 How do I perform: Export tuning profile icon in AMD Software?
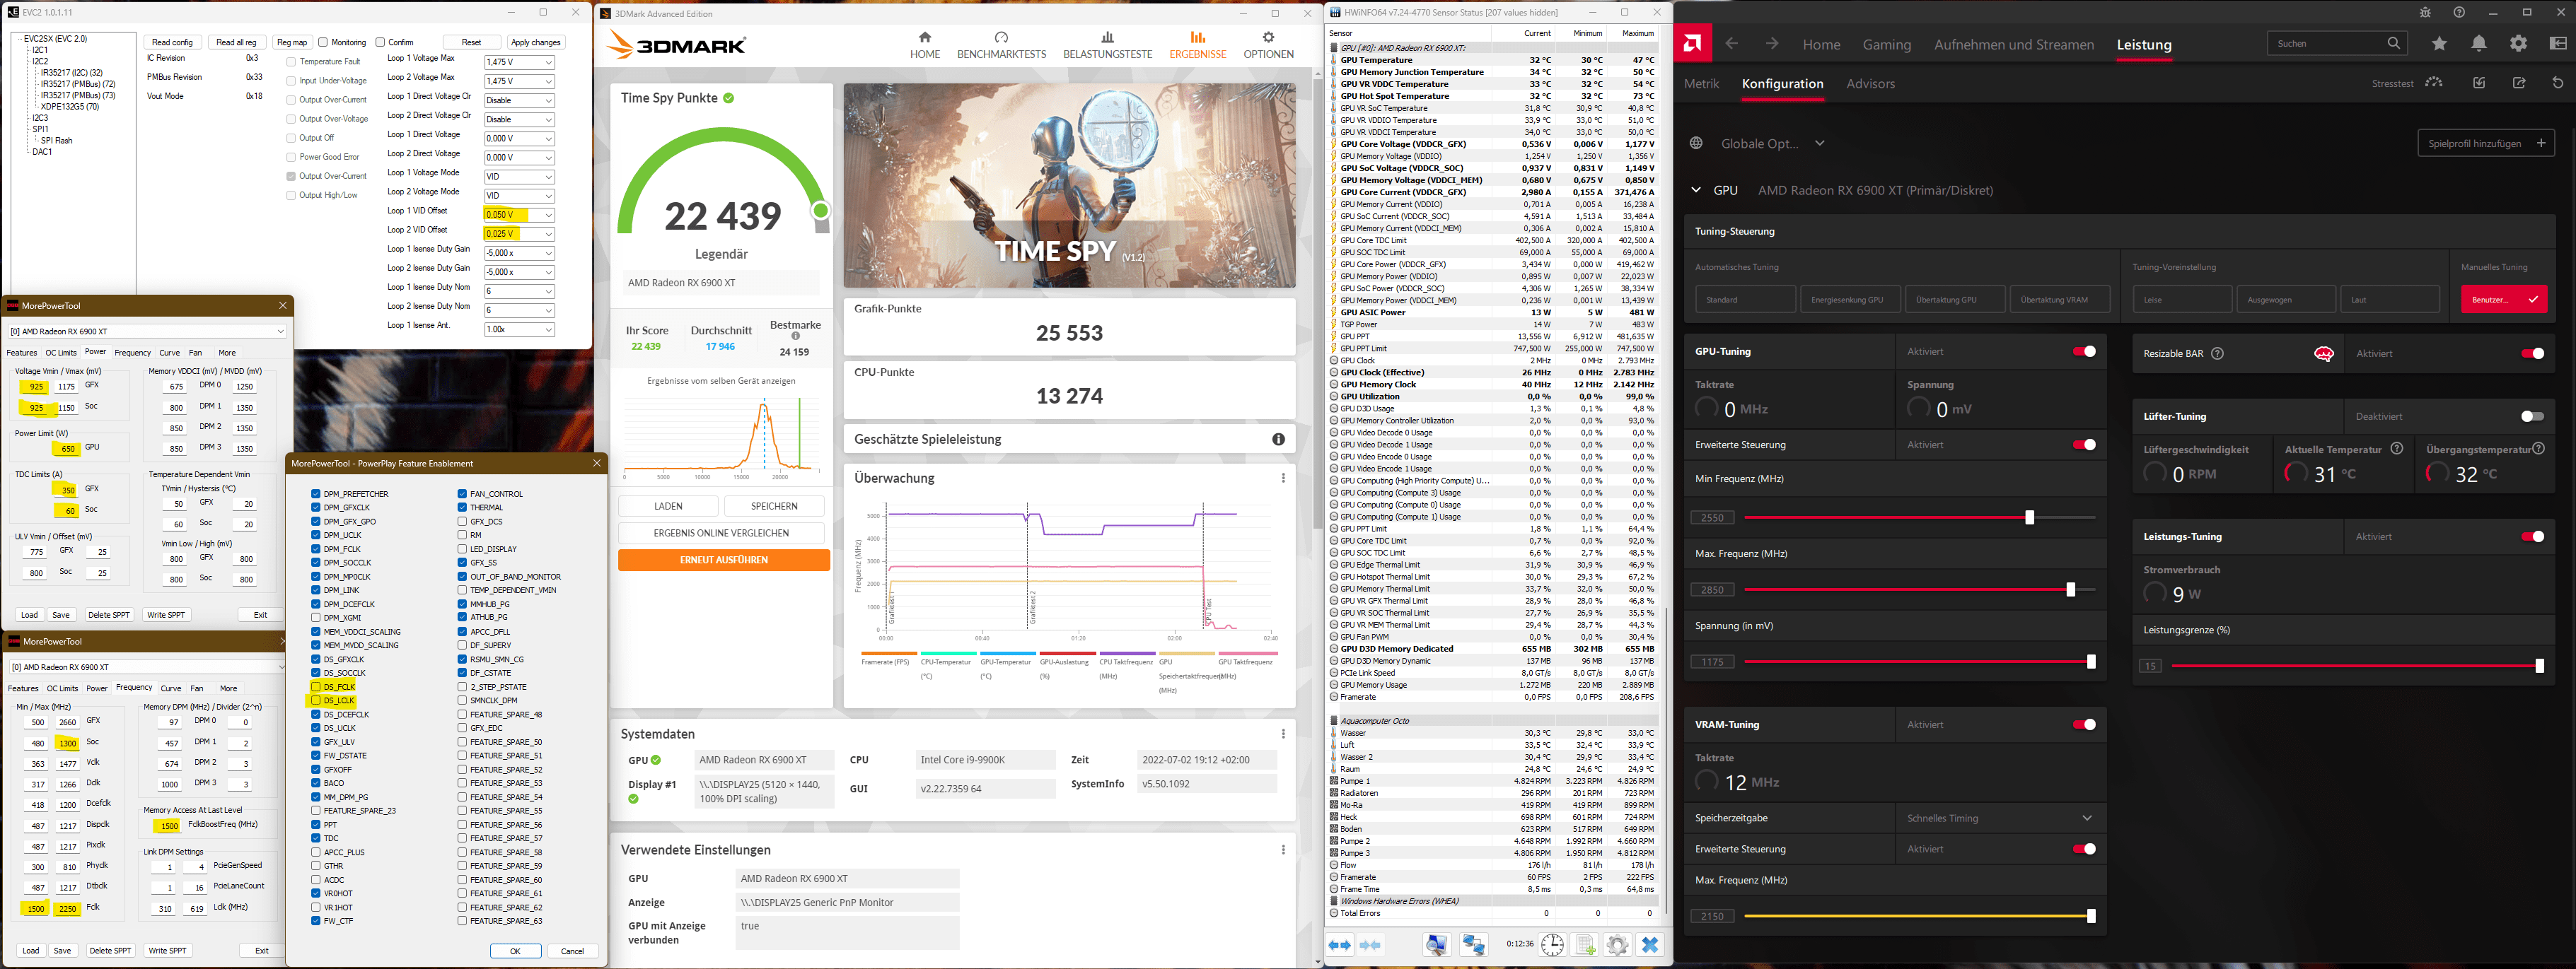(2519, 83)
